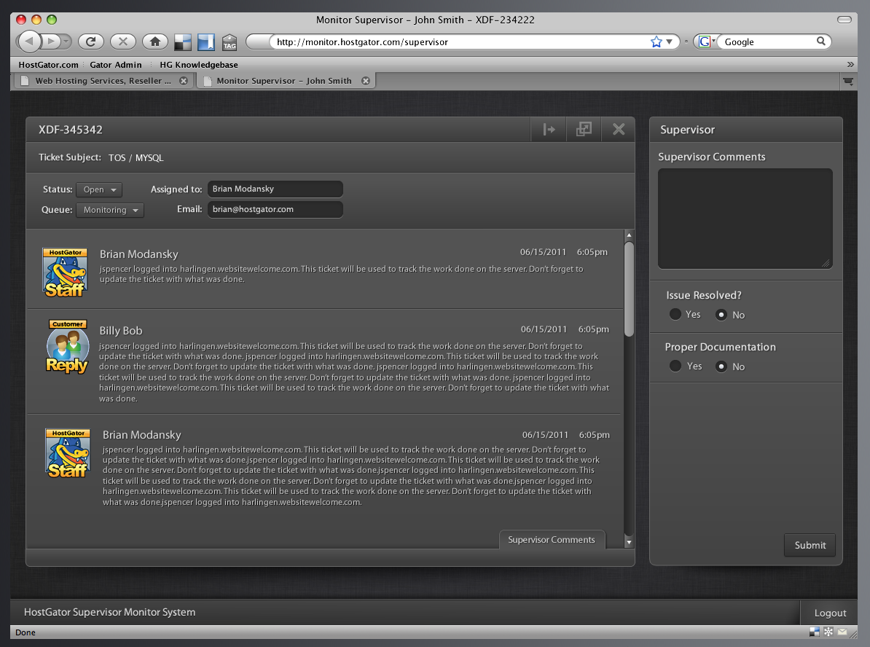Bookmark this page with the star icon
870x647 pixels.
tap(657, 42)
